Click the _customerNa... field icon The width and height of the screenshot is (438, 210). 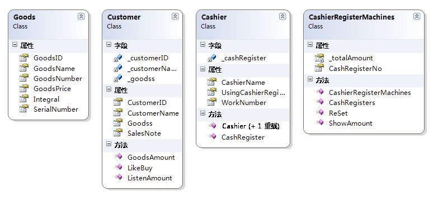118,68
